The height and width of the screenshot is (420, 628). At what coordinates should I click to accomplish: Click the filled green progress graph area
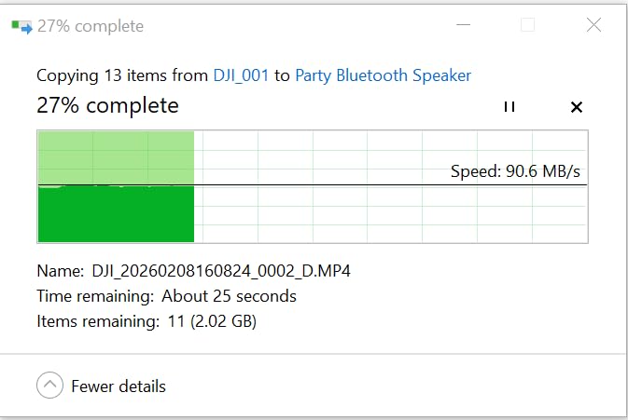[x=115, y=214]
